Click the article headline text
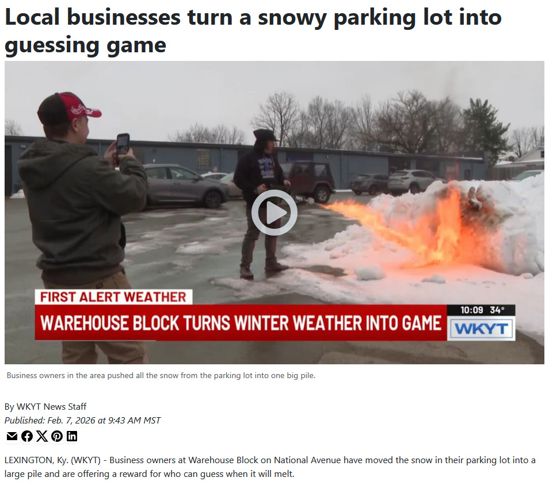 point(253,31)
